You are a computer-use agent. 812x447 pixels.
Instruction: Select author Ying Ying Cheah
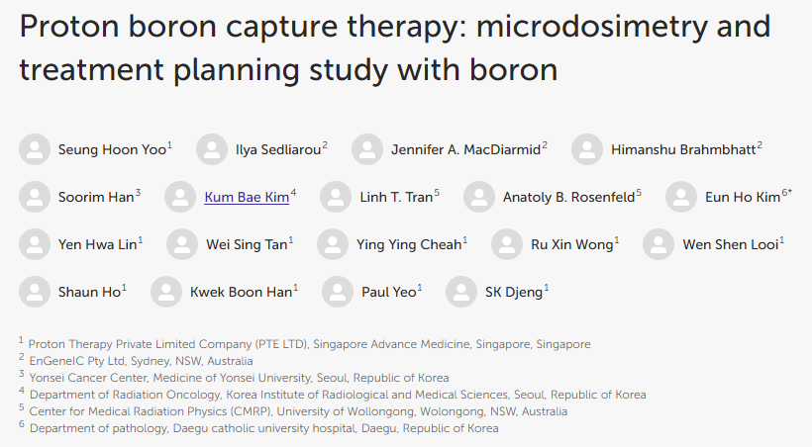[409, 244]
